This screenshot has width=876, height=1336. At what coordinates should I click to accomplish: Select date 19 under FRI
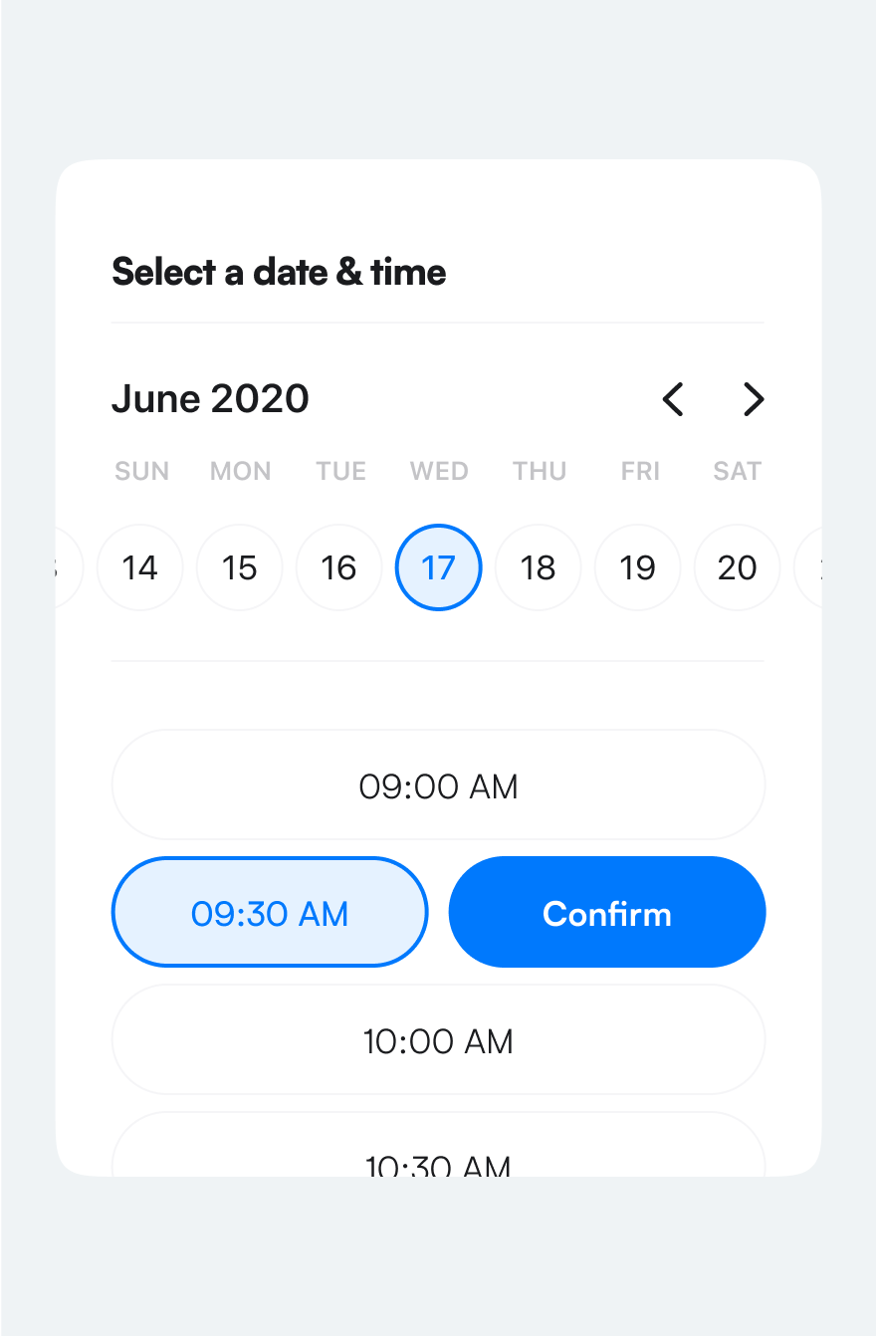pos(637,567)
